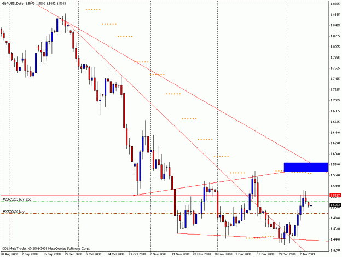Click the '2 Nov 2008' date label

point(158,254)
